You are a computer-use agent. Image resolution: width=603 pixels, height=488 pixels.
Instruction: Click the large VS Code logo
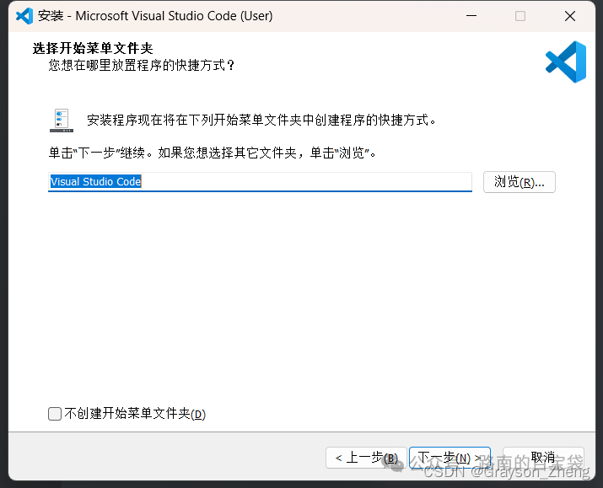coord(566,62)
